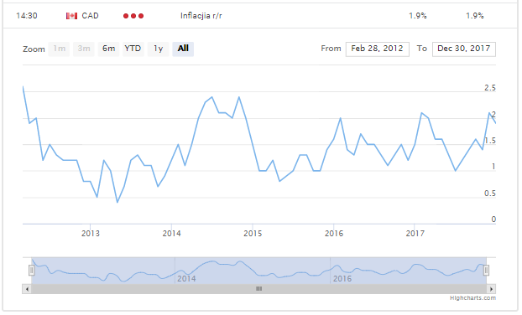The width and height of the screenshot is (522, 315).
Task: Grab the left navigator range handle
Action: pos(32,271)
